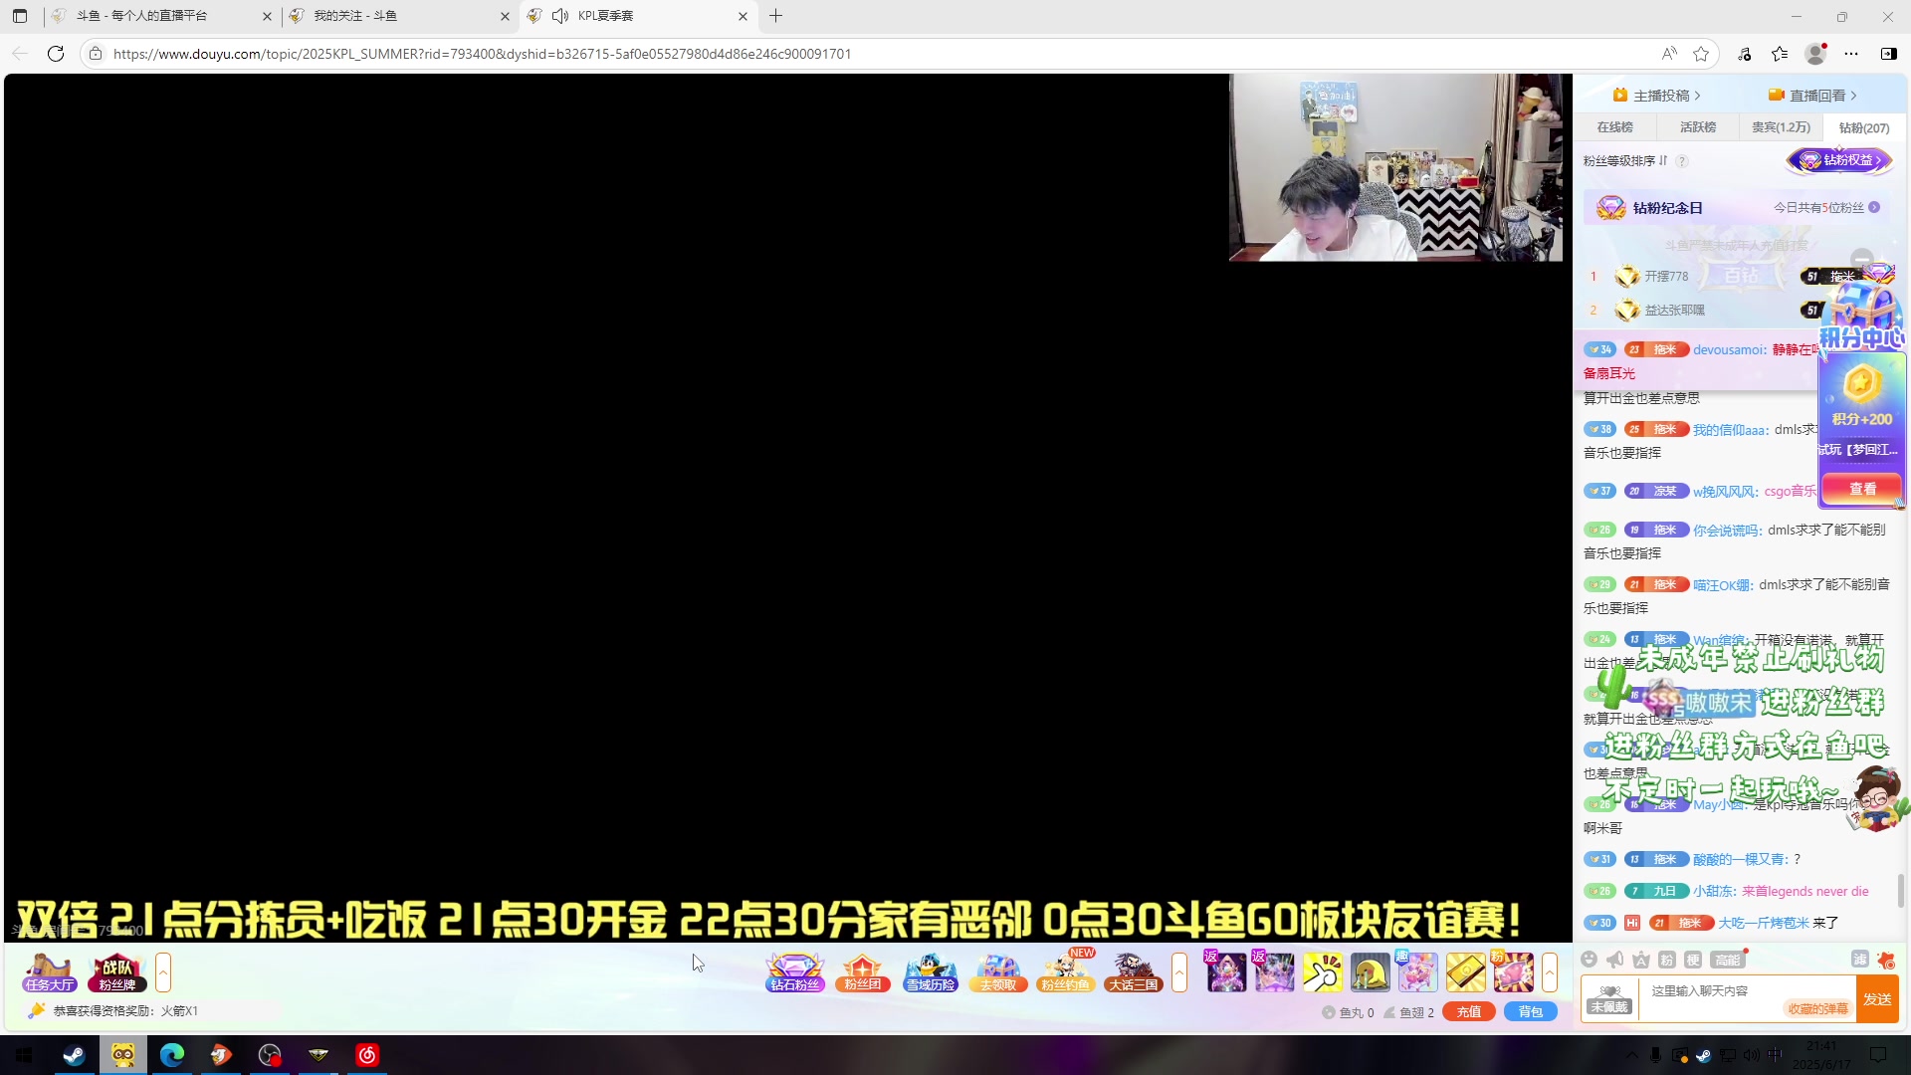Image resolution: width=1911 pixels, height=1075 pixels.
Task: Open the 钻石粉丝 diamond fan icon
Action: pyautogui.click(x=795, y=972)
